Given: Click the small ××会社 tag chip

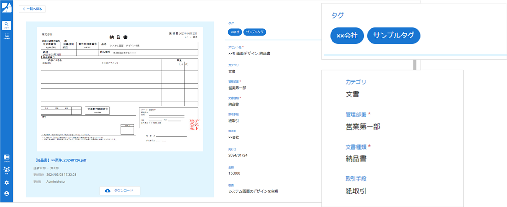Looking at the screenshot, I should 235,32.
